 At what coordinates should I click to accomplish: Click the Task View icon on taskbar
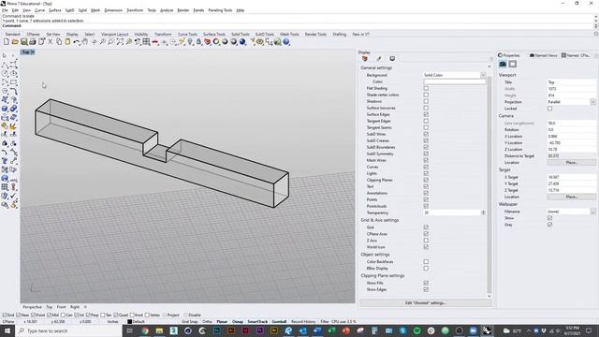[x=129, y=330]
